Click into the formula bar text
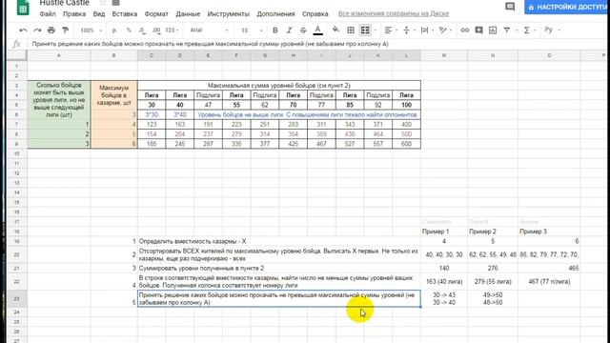 [x=210, y=44]
